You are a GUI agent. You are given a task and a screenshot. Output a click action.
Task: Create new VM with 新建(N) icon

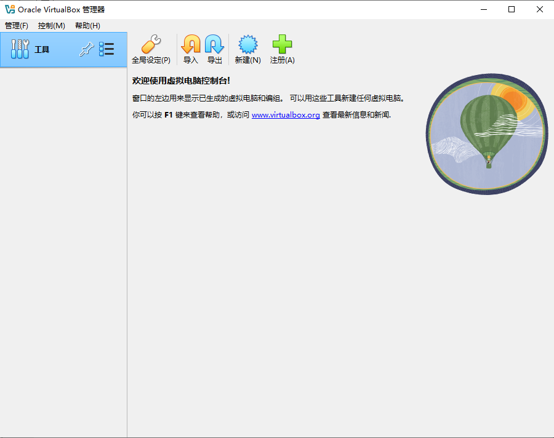[x=247, y=44]
